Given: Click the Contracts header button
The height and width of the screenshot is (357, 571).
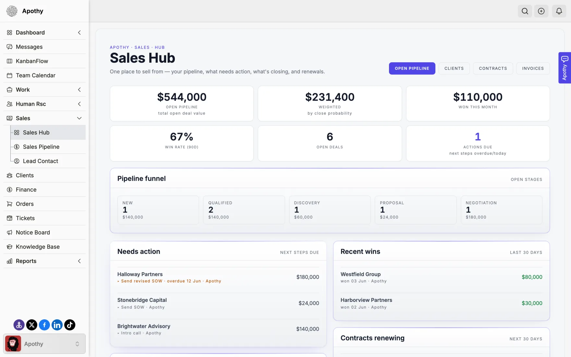Looking at the screenshot, I should (x=493, y=68).
